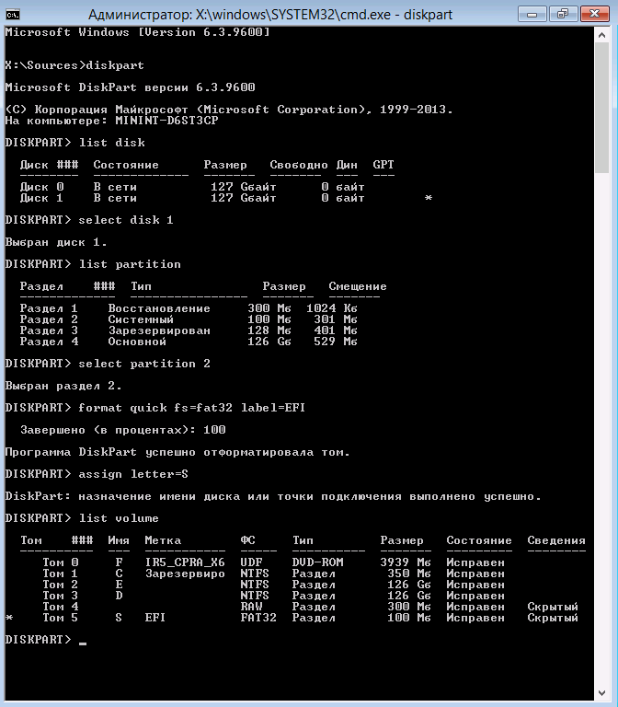Image resolution: width=618 pixels, height=707 pixels.
Task: Click volume label 'IR5_CPRA_X6'
Action: pyautogui.click(x=185, y=562)
